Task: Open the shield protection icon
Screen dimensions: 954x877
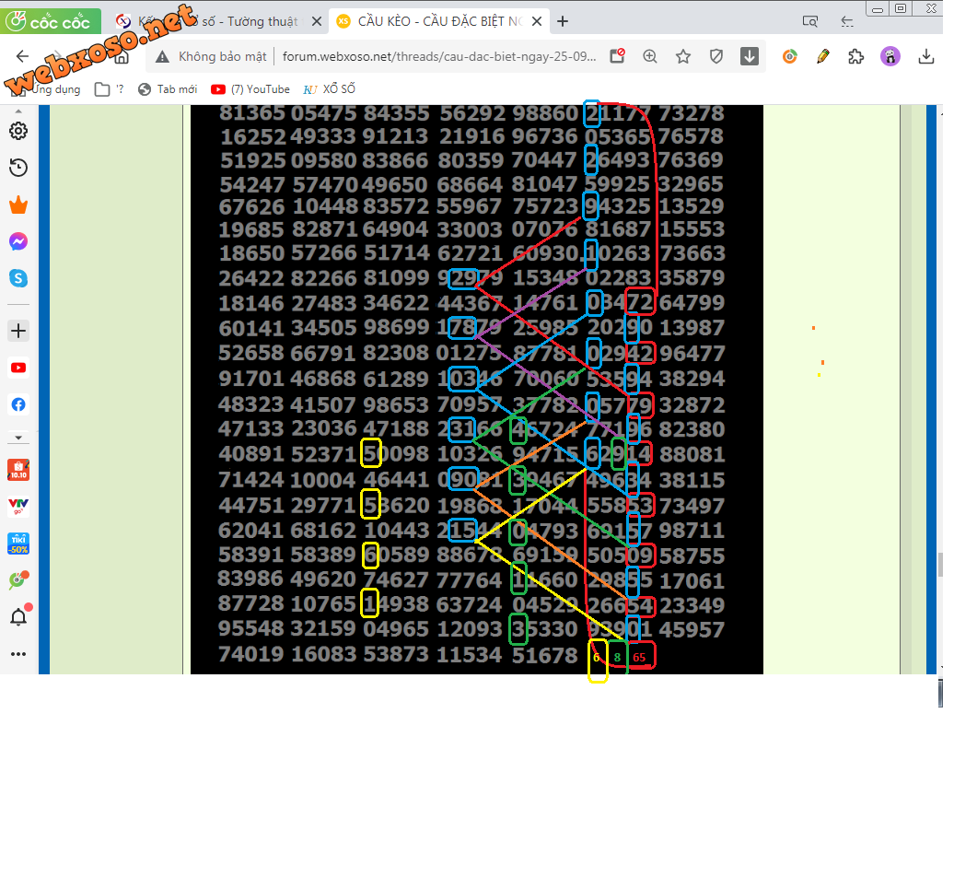Action: 716,56
